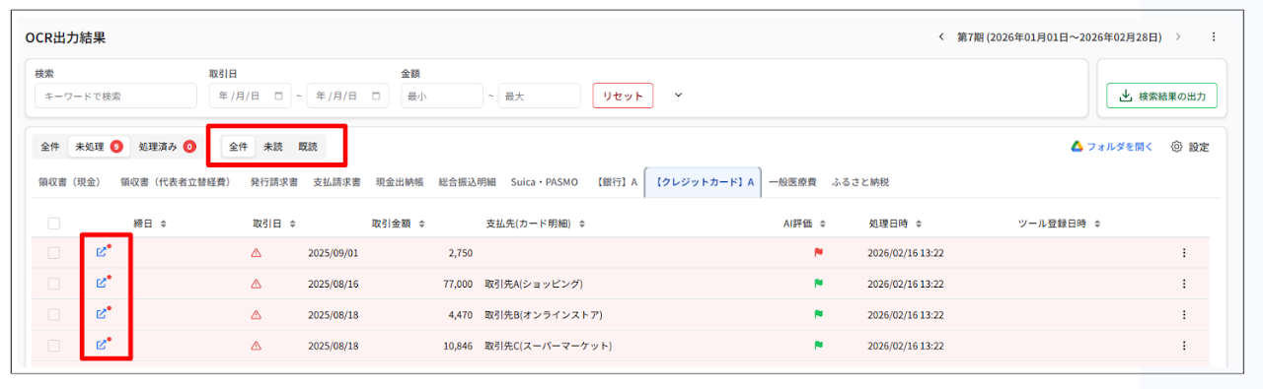The image size is (1263, 389).
Task: Click green flag in 取引先B(オンラインストア) row
Action: coord(818,315)
